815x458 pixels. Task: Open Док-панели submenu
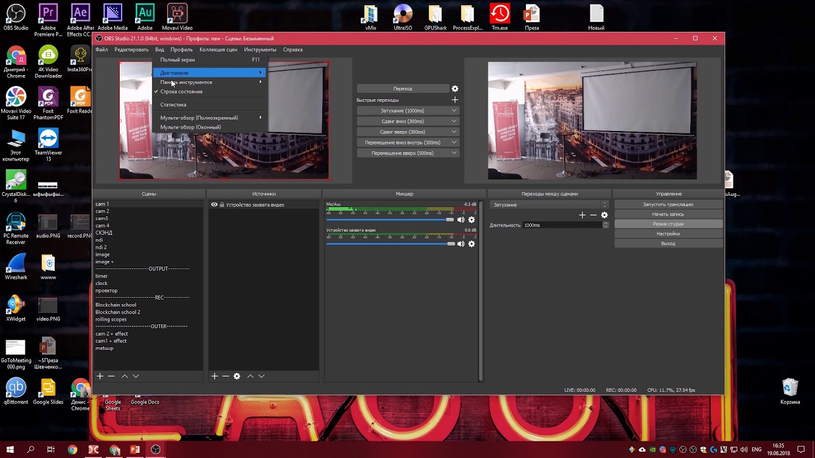click(x=208, y=73)
